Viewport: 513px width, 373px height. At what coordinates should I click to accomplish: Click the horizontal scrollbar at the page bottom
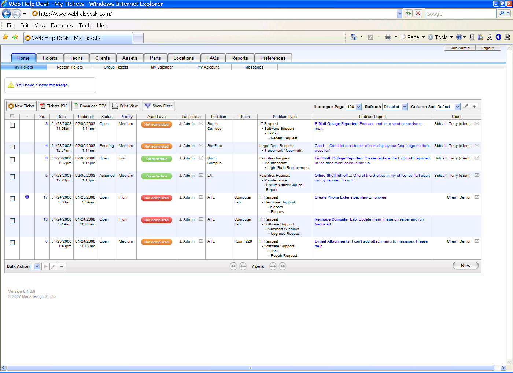pos(251,368)
